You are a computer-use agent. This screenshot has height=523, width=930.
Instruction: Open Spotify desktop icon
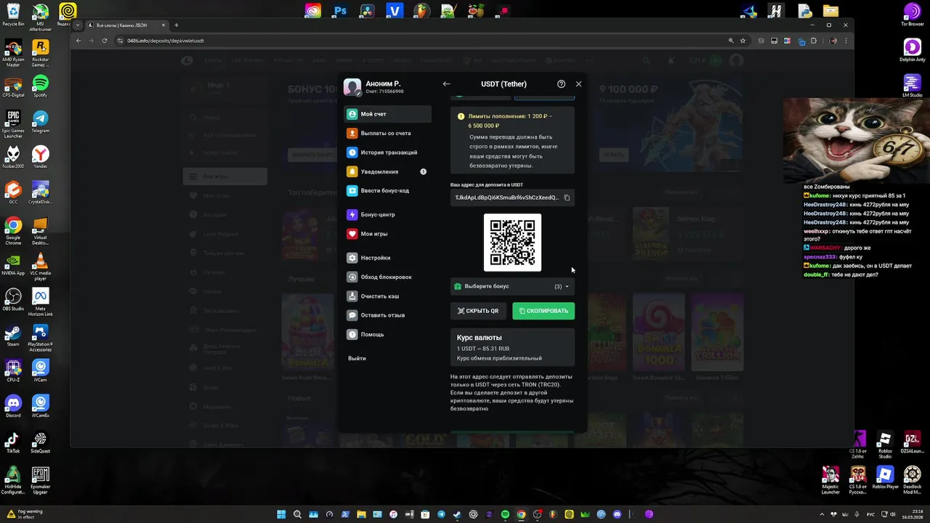41,86
